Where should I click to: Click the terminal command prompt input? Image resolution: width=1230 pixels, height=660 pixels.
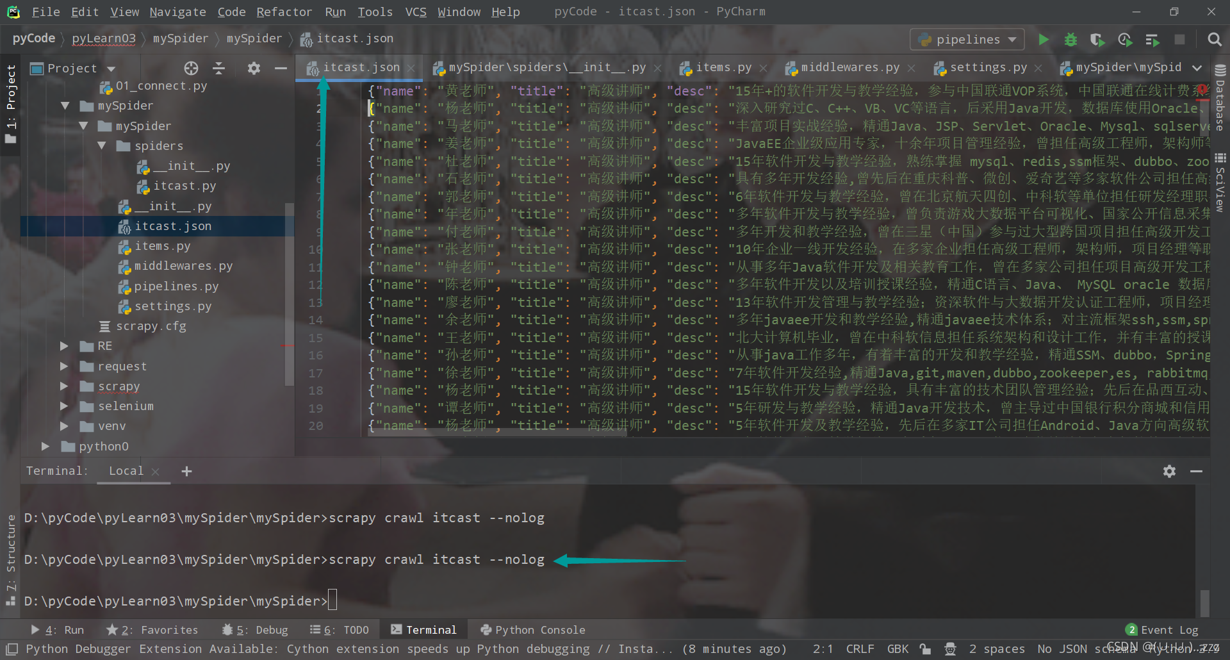[x=332, y=601]
